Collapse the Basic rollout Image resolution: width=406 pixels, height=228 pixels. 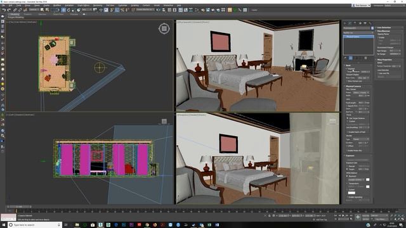348,65
